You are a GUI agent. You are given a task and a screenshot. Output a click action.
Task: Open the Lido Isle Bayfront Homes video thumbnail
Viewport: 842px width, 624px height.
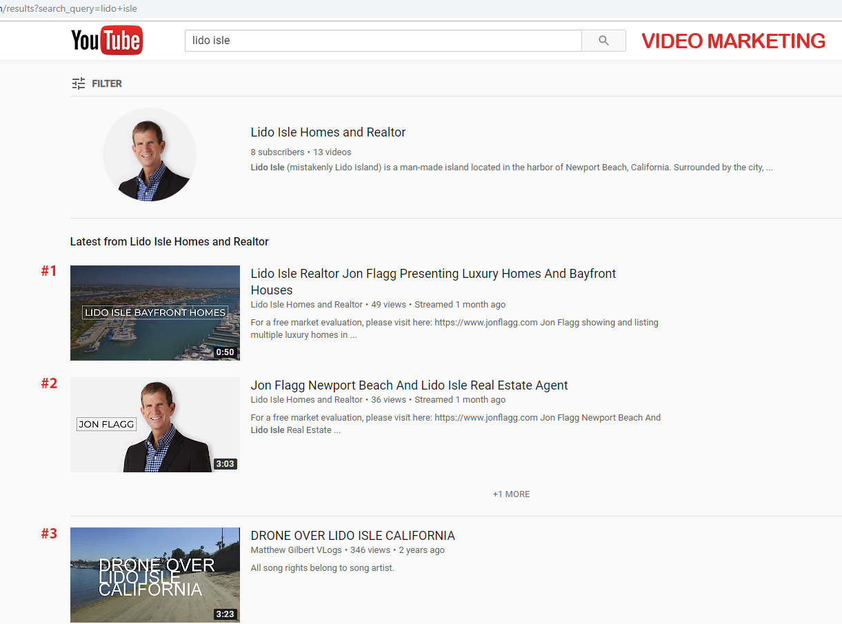tap(155, 313)
